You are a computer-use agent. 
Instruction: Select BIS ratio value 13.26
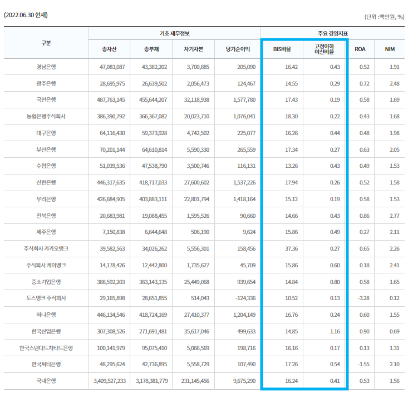coord(292,166)
